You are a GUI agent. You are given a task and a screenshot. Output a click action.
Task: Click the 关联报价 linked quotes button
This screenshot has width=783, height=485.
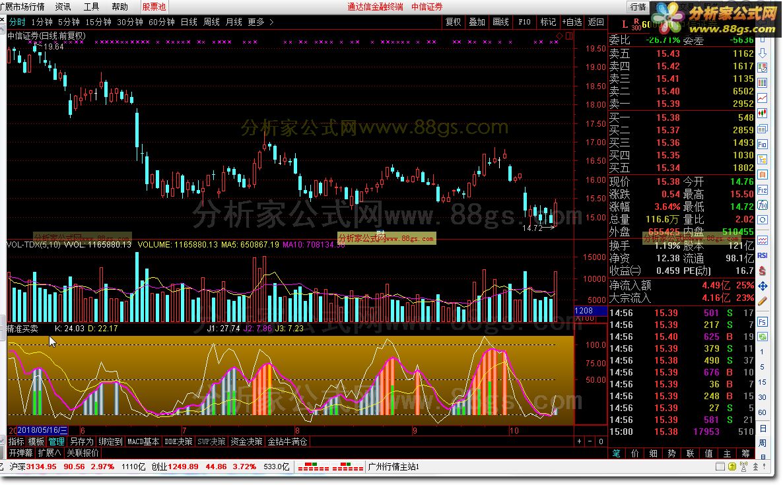[83, 453]
